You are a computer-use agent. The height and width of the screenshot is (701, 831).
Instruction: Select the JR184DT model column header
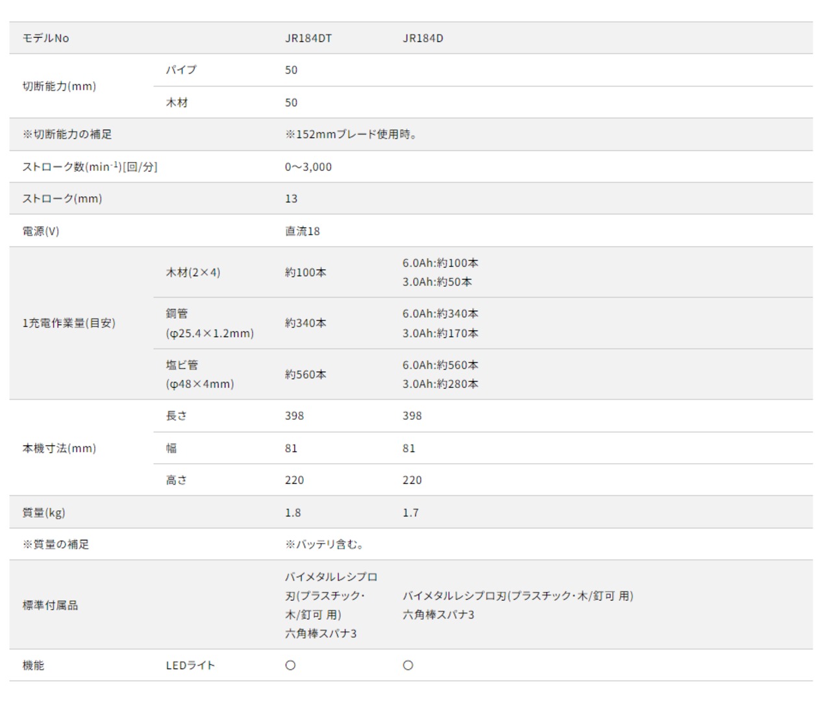pos(308,38)
